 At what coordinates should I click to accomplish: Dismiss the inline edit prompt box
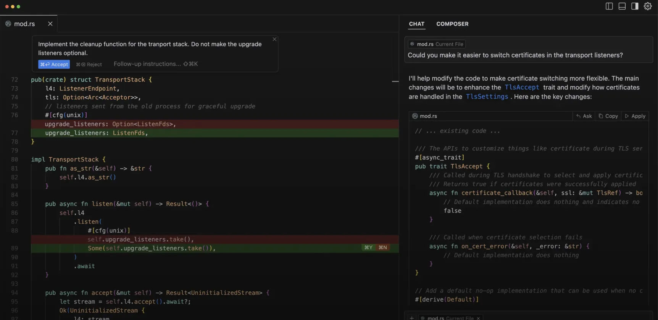click(274, 39)
